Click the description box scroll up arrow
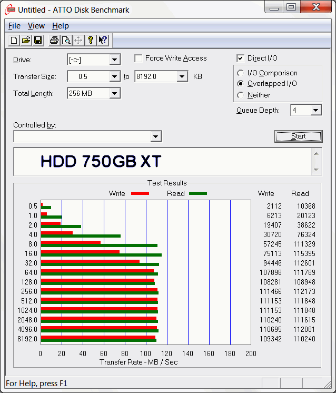The width and height of the screenshot is (336, 393). tap(316, 153)
